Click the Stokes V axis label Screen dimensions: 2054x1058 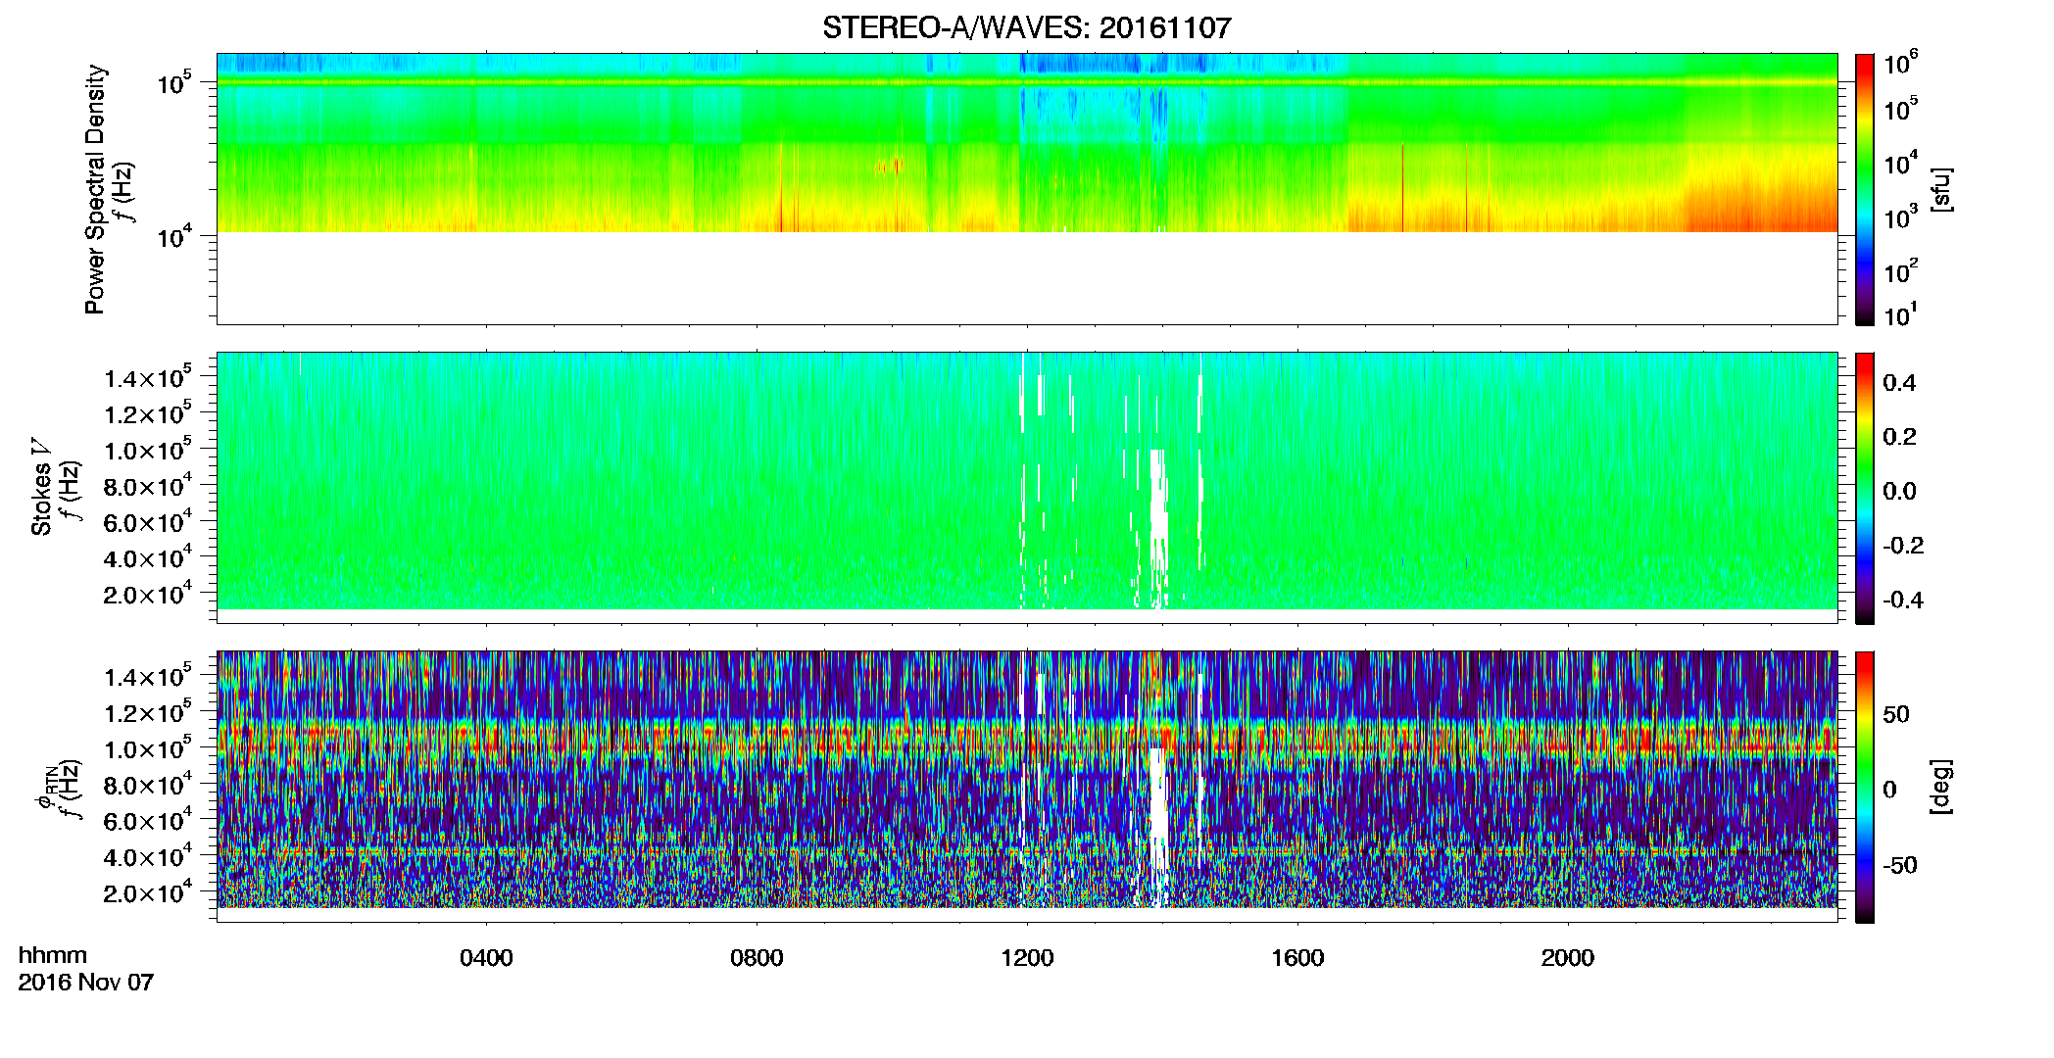(41, 487)
